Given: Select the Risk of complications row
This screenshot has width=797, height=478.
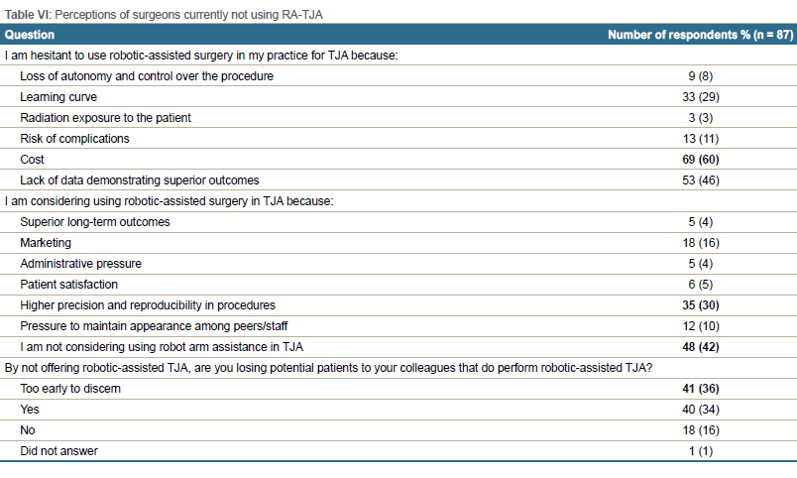Looking at the screenshot, I should [398, 138].
